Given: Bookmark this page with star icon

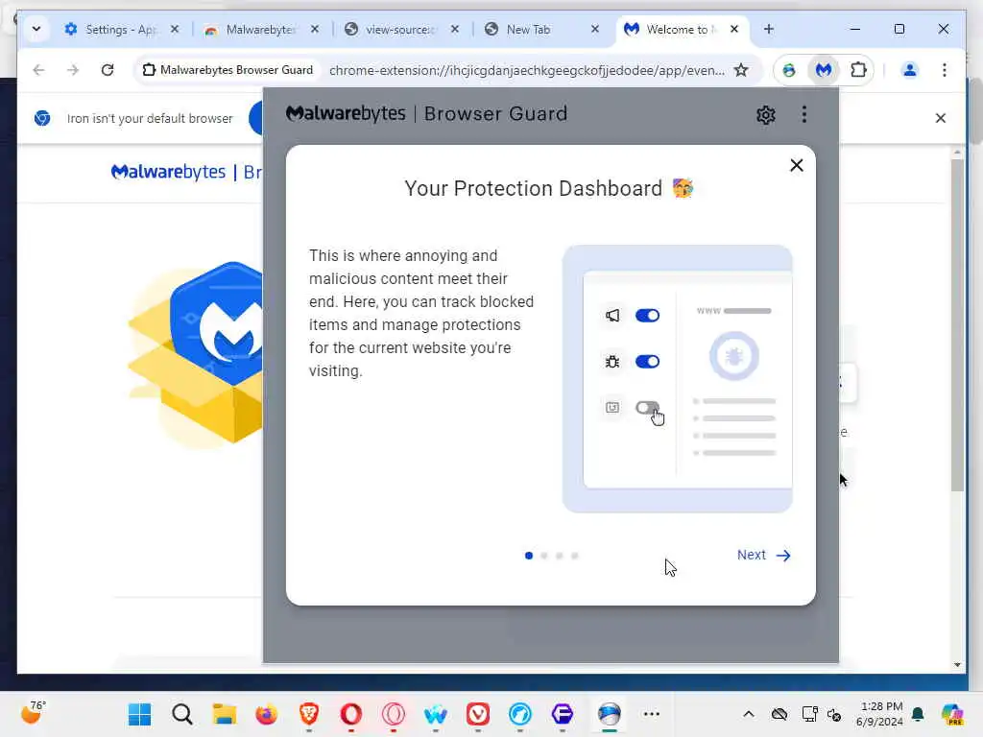Looking at the screenshot, I should click(742, 70).
